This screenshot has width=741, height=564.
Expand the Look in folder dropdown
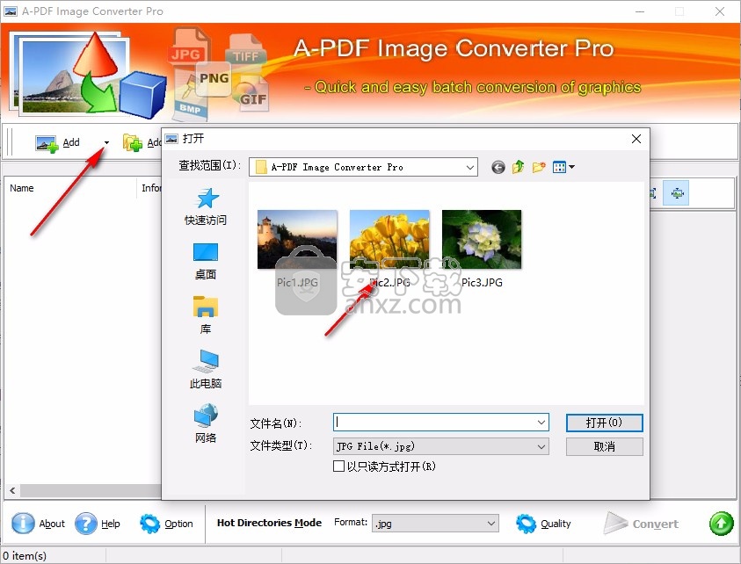(x=469, y=167)
